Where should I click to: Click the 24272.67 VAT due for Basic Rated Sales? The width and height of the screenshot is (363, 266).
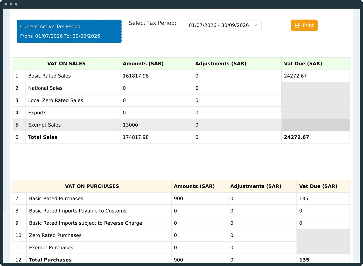click(295, 76)
